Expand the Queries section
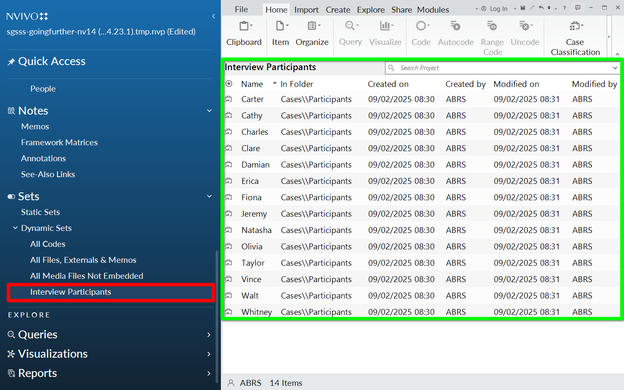Viewport: 624px width, 390px height. pyautogui.click(x=209, y=335)
